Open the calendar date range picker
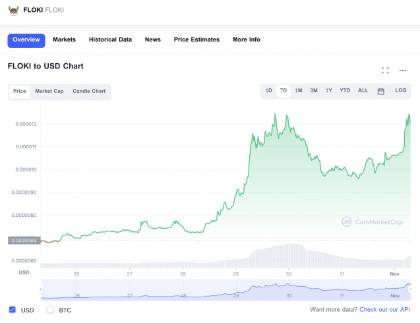Screen dimensions: 420x323 click(x=380, y=91)
